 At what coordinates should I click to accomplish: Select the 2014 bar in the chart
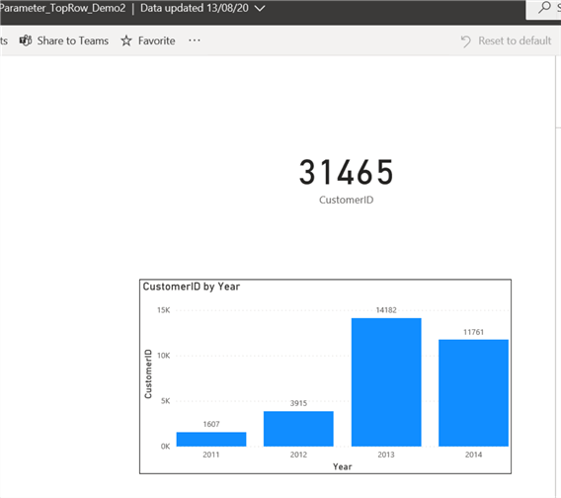(x=474, y=393)
